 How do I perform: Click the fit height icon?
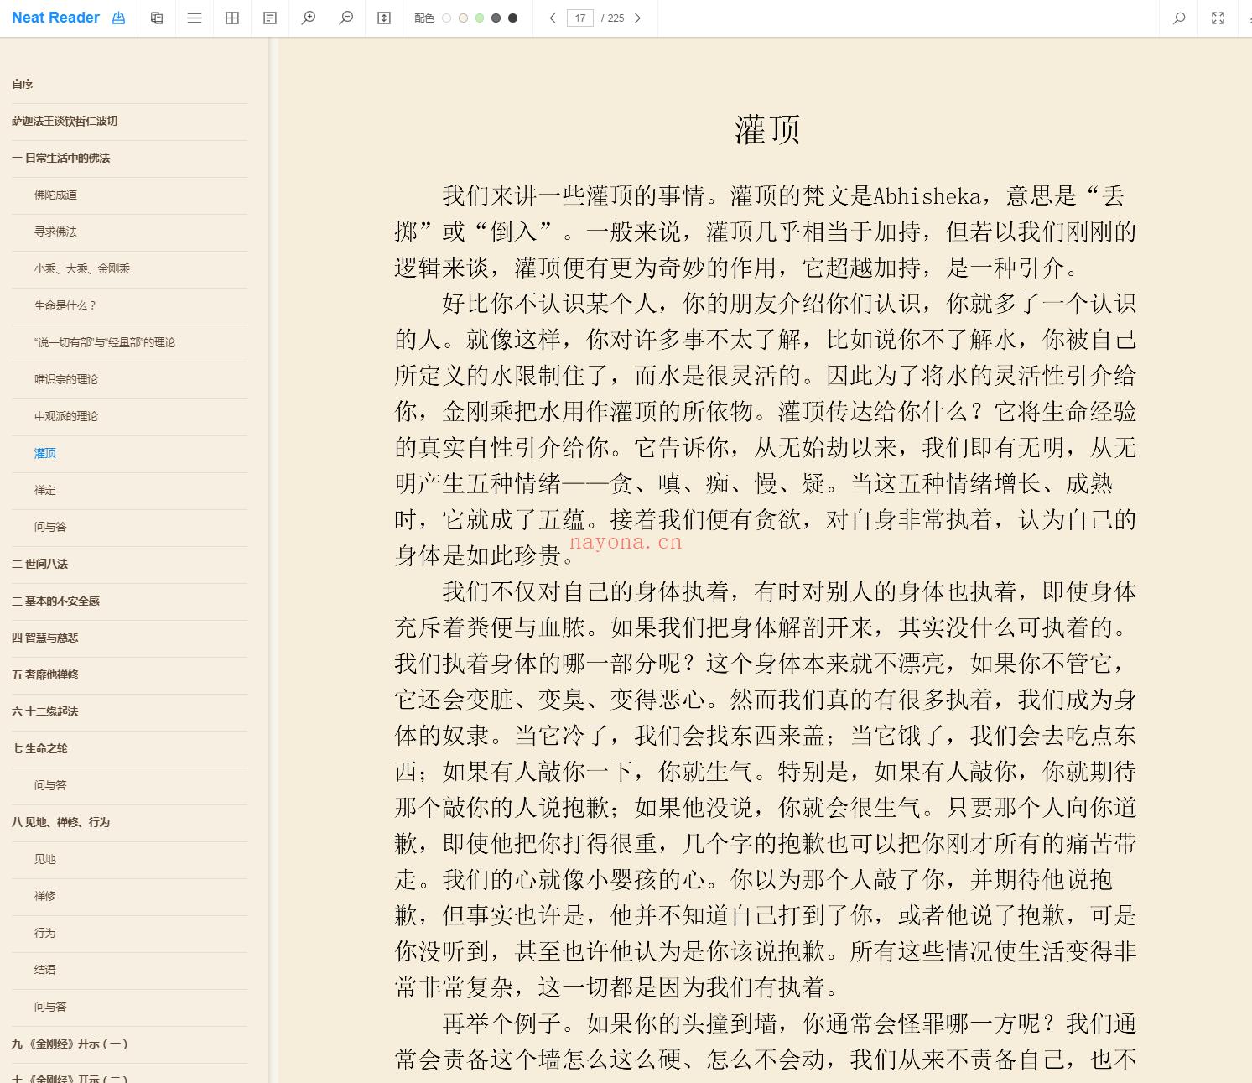(x=384, y=18)
